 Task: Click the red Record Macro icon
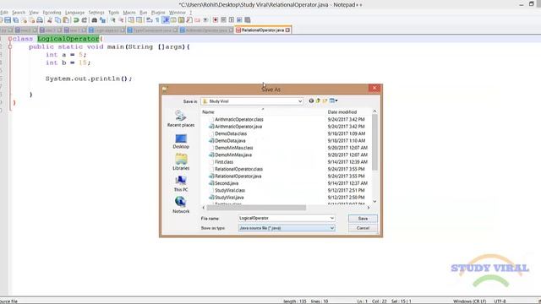(x=216, y=20)
